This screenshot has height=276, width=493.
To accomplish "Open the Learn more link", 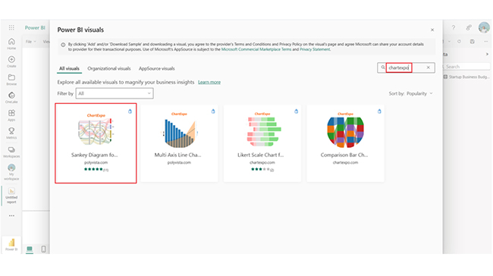I will pos(209,82).
